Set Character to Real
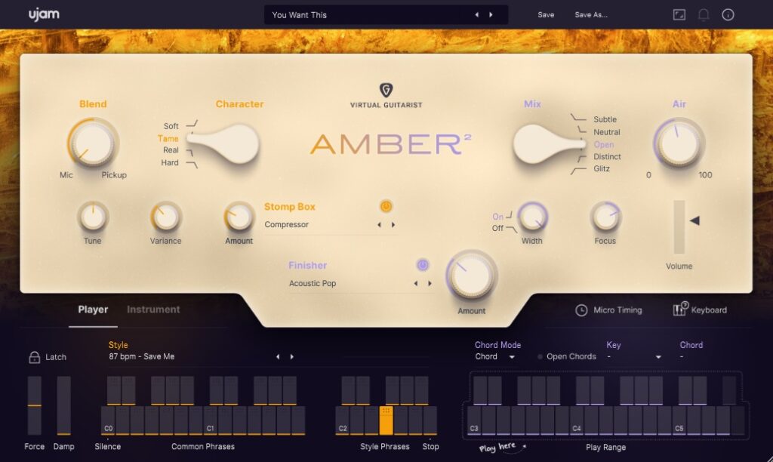 click(171, 150)
